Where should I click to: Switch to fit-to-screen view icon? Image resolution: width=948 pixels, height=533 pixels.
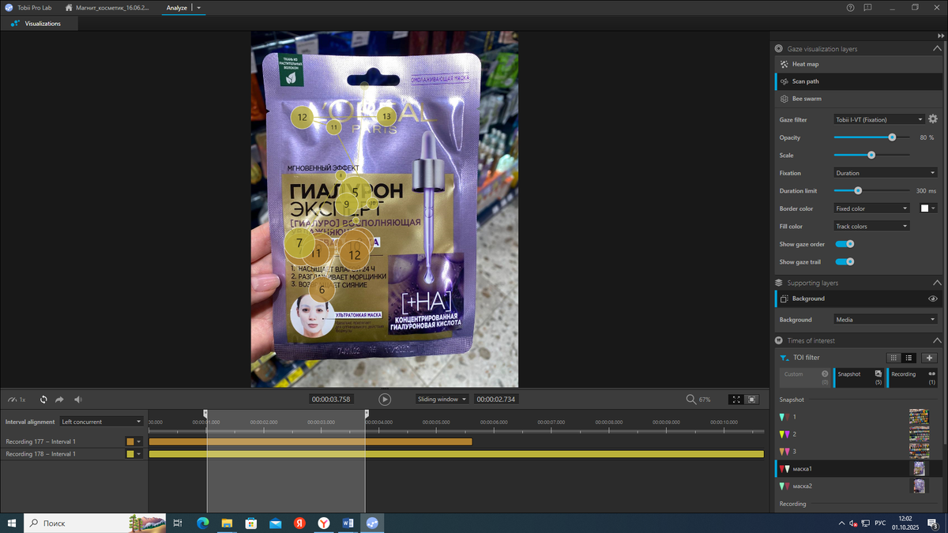coord(736,400)
